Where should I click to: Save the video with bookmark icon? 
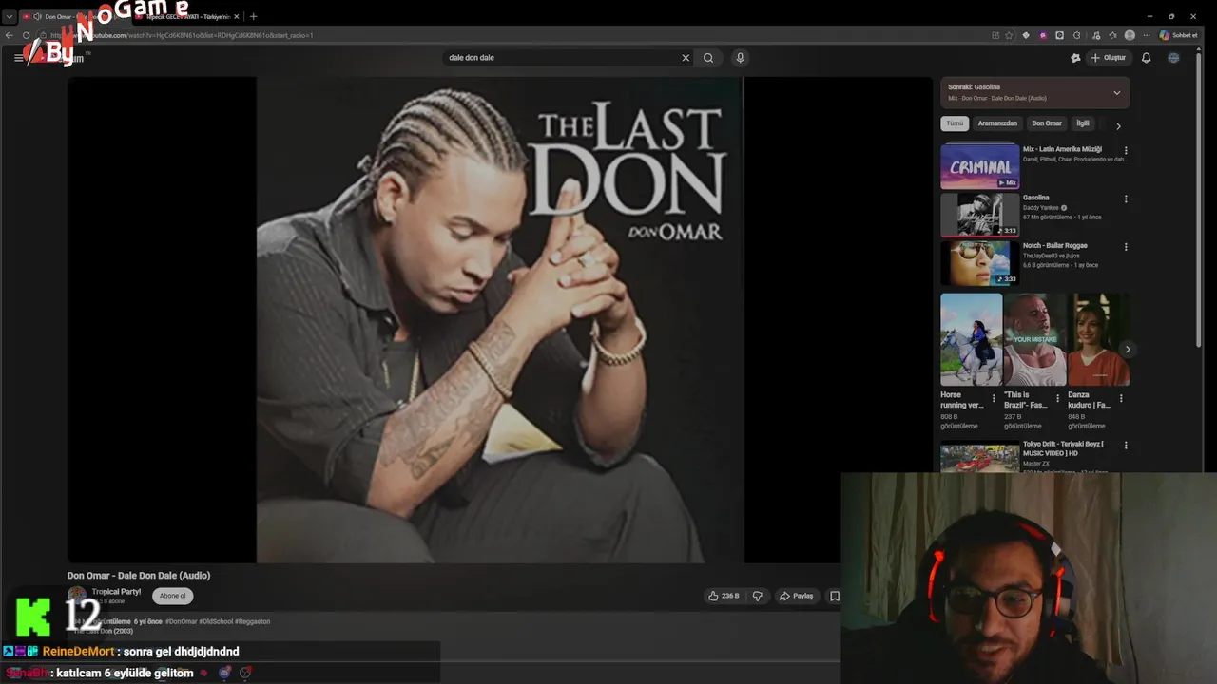click(x=835, y=596)
